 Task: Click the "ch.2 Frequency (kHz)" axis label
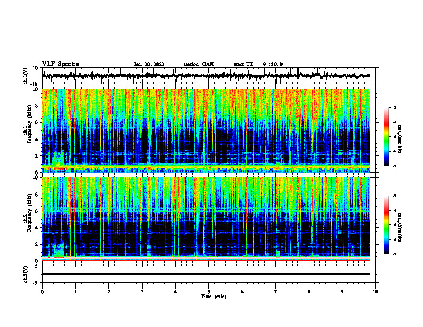click(27, 213)
